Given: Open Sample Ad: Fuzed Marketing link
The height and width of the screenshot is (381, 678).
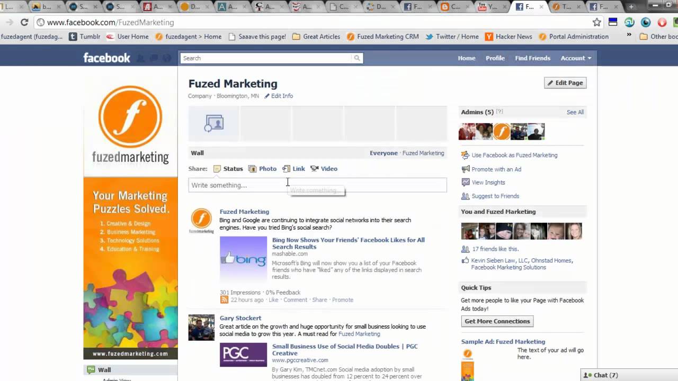Looking at the screenshot, I should point(503,342).
